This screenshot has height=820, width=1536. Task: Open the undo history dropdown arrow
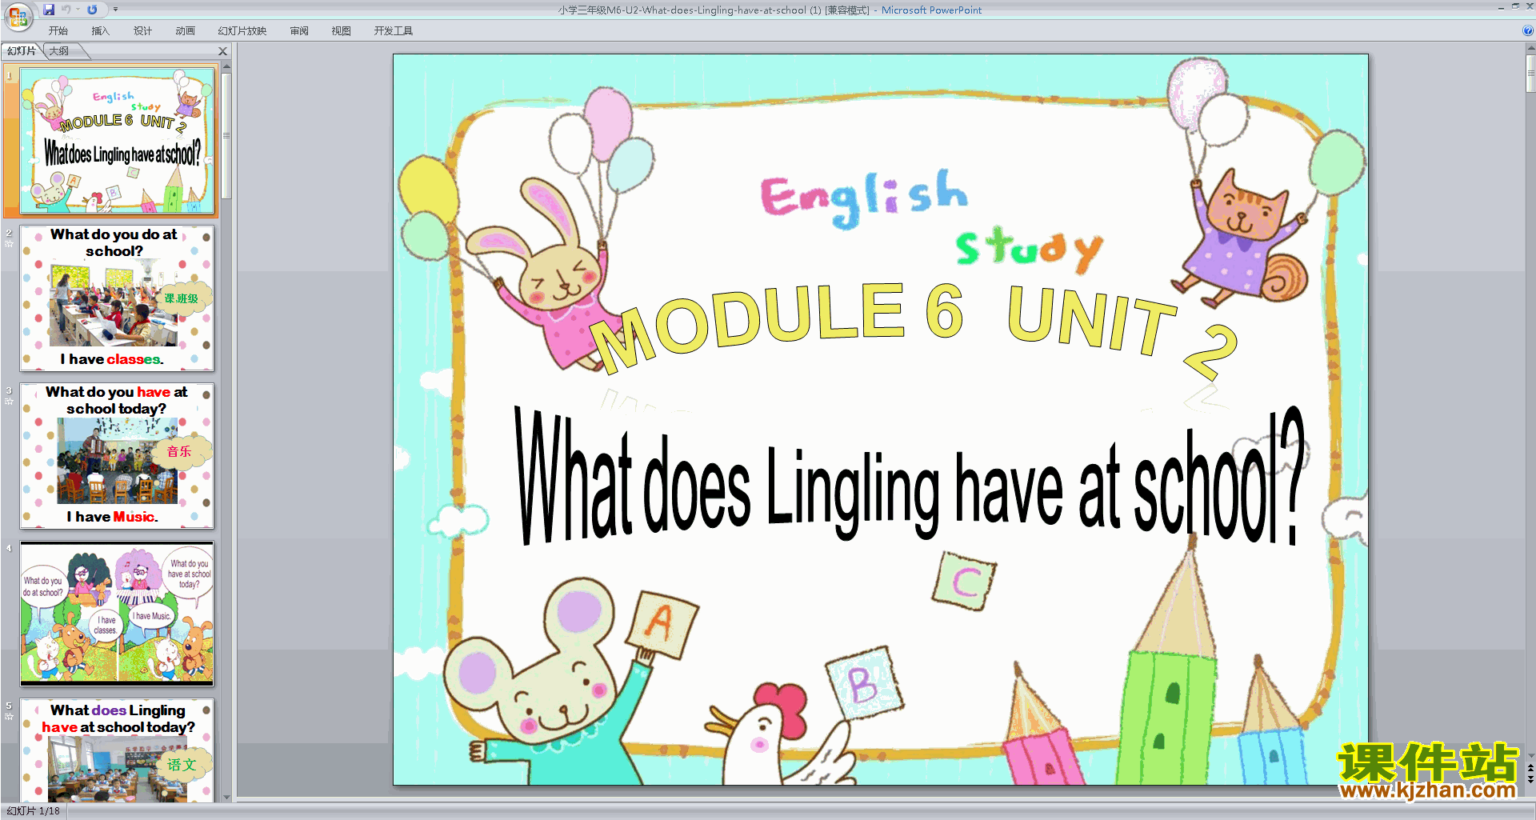78,10
